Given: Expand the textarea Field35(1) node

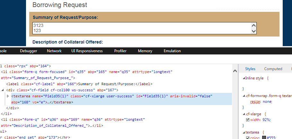Looking at the screenshot, I should (x=8, y=96).
